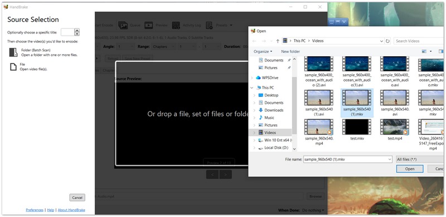Click the specific title number field
446x217 pixels.
point(67,32)
